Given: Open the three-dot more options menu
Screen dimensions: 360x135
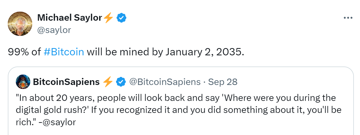Looking at the screenshot, I should pos(348,18).
